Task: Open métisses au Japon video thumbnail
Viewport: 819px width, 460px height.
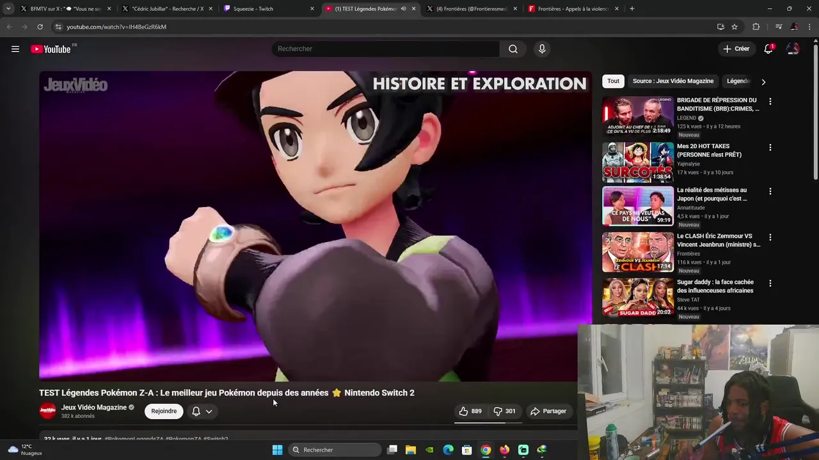Action: [x=638, y=206]
